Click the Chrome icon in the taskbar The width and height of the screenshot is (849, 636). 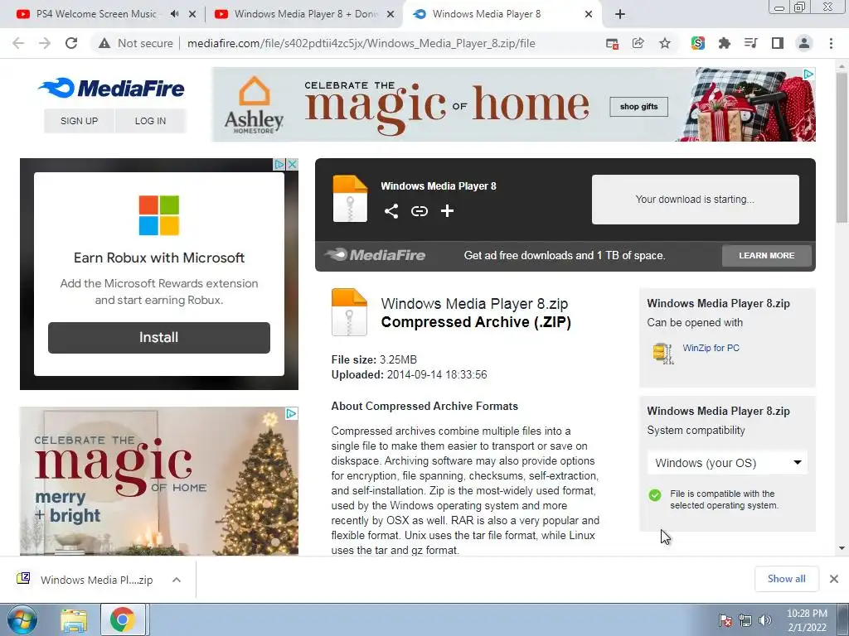click(123, 619)
